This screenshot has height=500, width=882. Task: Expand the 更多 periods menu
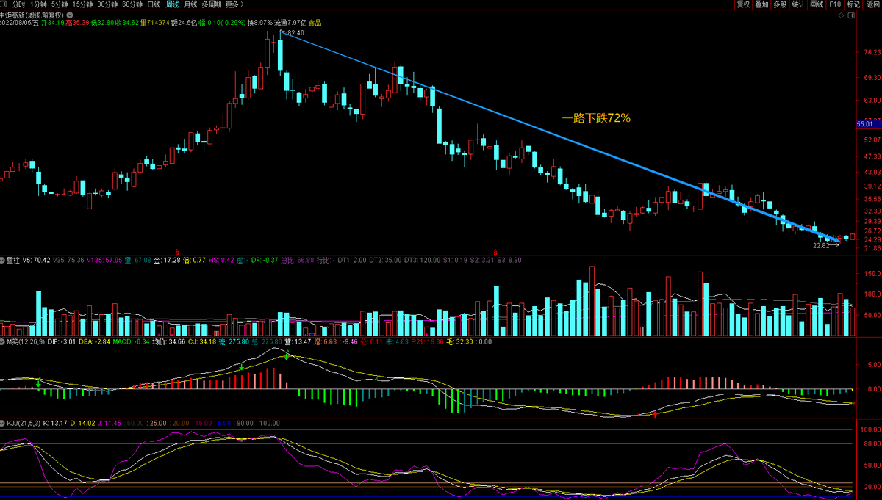(x=232, y=4)
